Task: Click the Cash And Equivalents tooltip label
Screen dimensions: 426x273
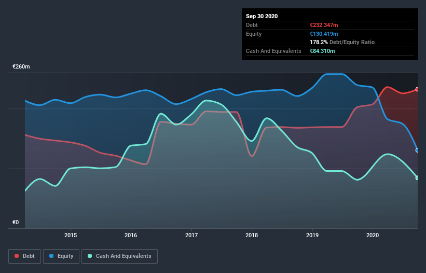Action: (x=273, y=51)
